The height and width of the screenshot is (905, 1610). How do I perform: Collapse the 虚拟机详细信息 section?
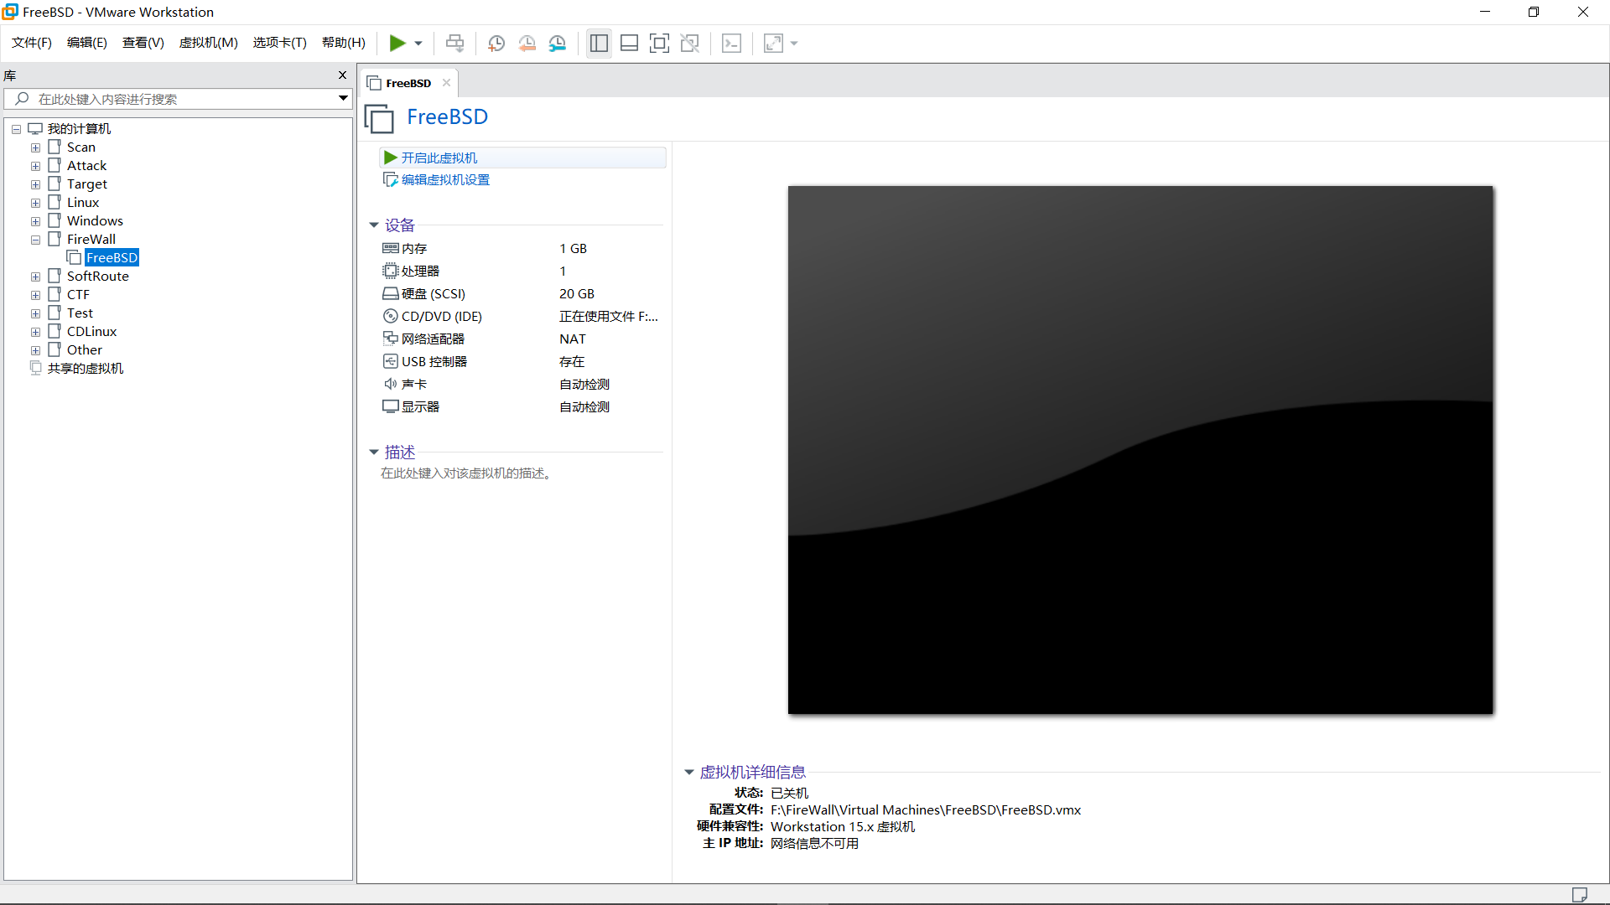click(689, 772)
